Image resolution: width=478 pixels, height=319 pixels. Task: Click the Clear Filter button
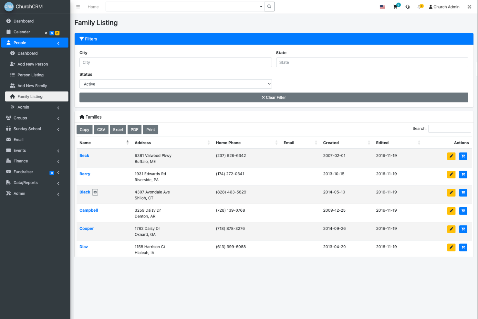pyautogui.click(x=274, y=97)
